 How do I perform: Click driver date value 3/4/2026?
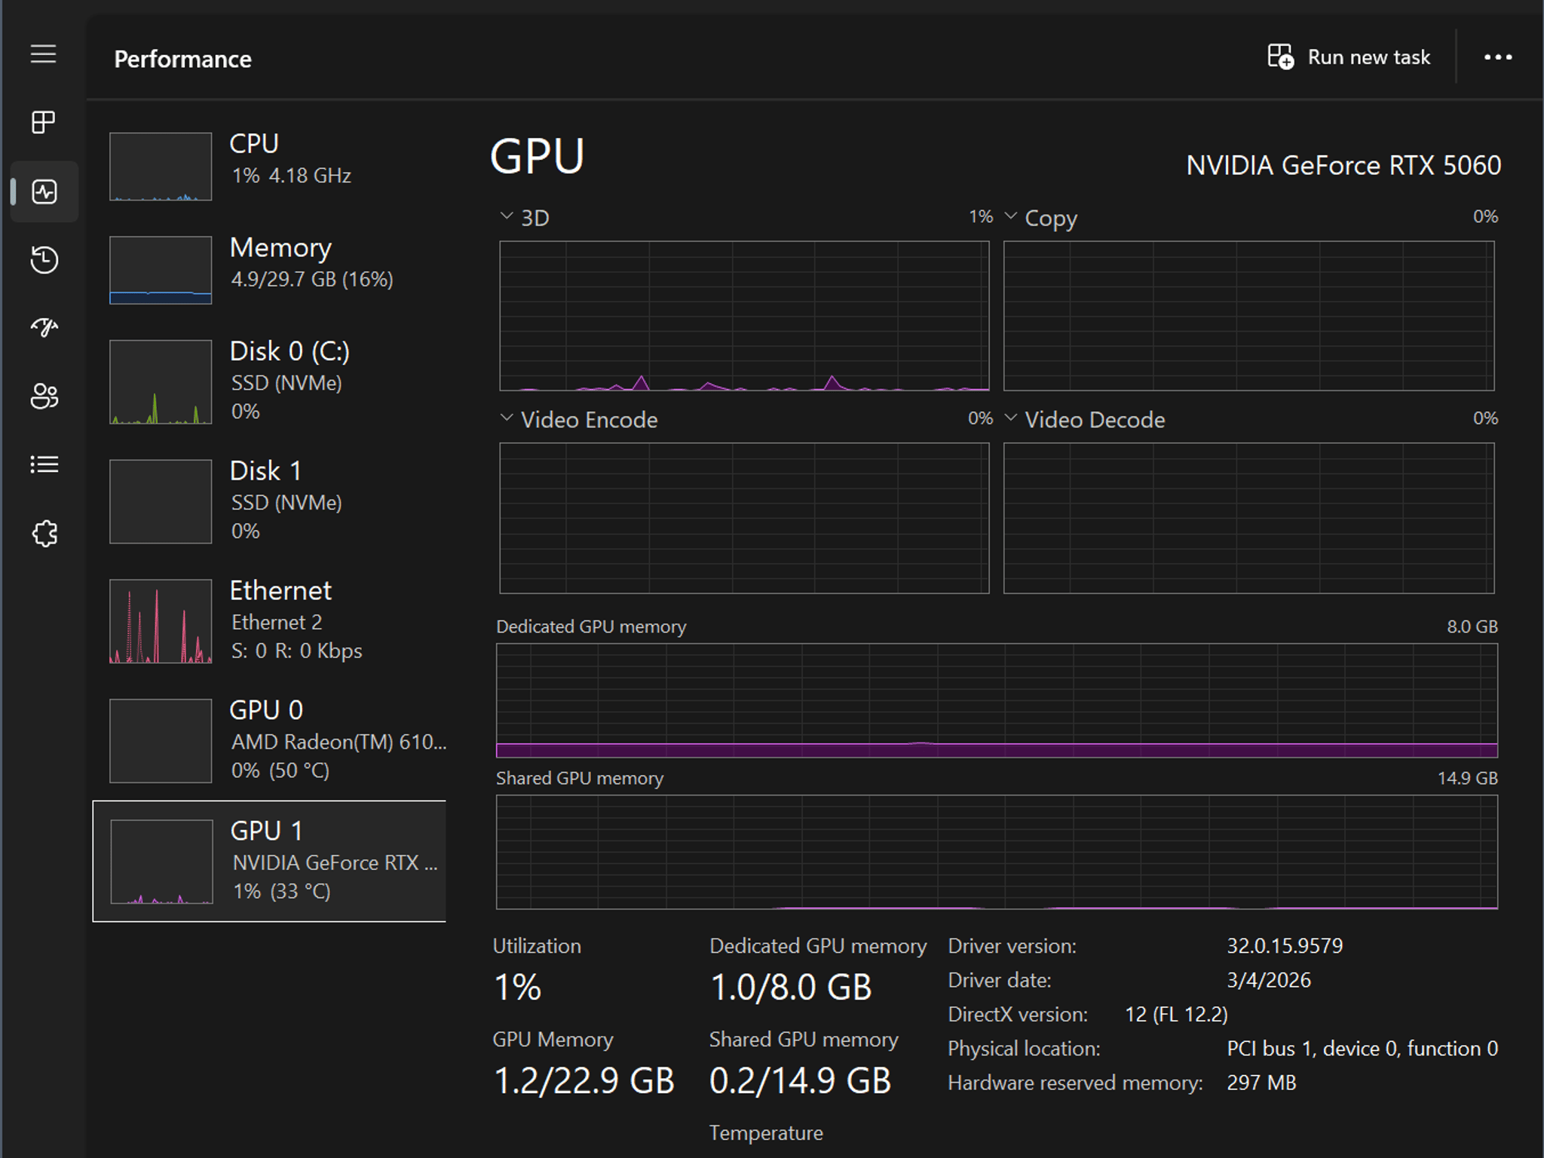point(1269,980)
